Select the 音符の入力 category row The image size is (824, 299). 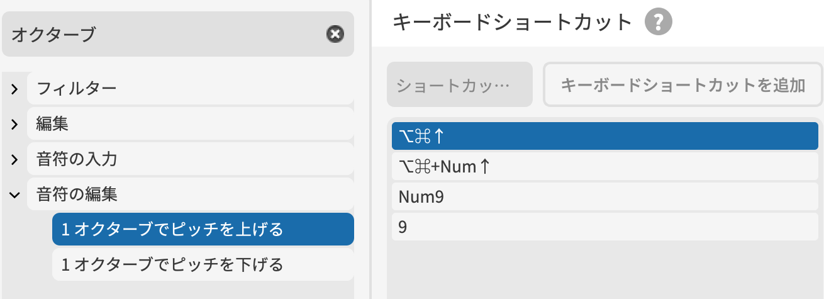[x=189, y=160]
